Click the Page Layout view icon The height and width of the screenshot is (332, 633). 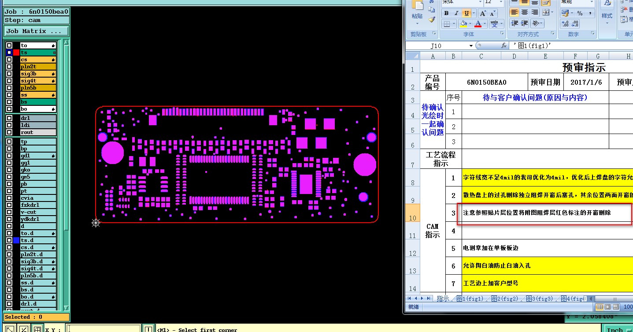607,307
